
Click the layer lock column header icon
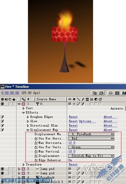[14, 99]
